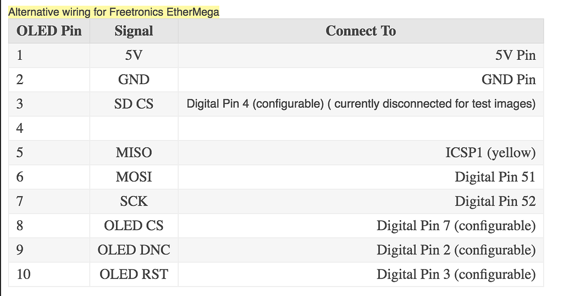Click the '5V Pin' connection cell
The image size is (563, 296).
[515, 55]
